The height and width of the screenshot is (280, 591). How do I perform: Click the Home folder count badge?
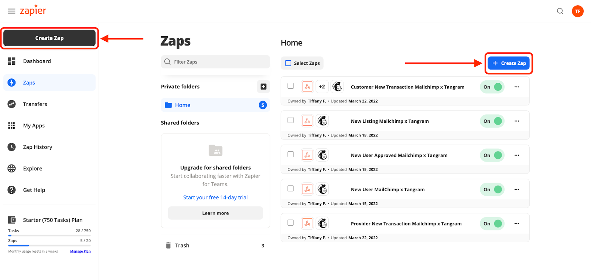click(263, 105)
